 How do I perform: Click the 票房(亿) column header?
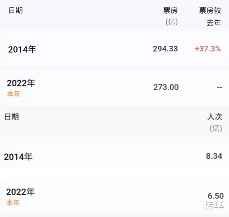pyautogui.click(x=170, y=16)
